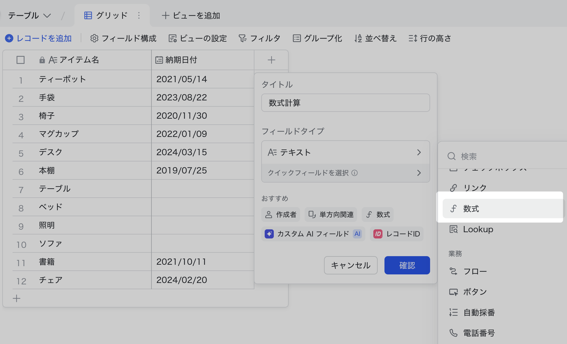Click the グループ化 grouping icon
The height and width of the screenshot is (344, 567).
click(x=297, y=38)
